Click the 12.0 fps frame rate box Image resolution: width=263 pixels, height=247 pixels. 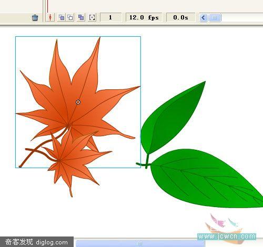144,17
